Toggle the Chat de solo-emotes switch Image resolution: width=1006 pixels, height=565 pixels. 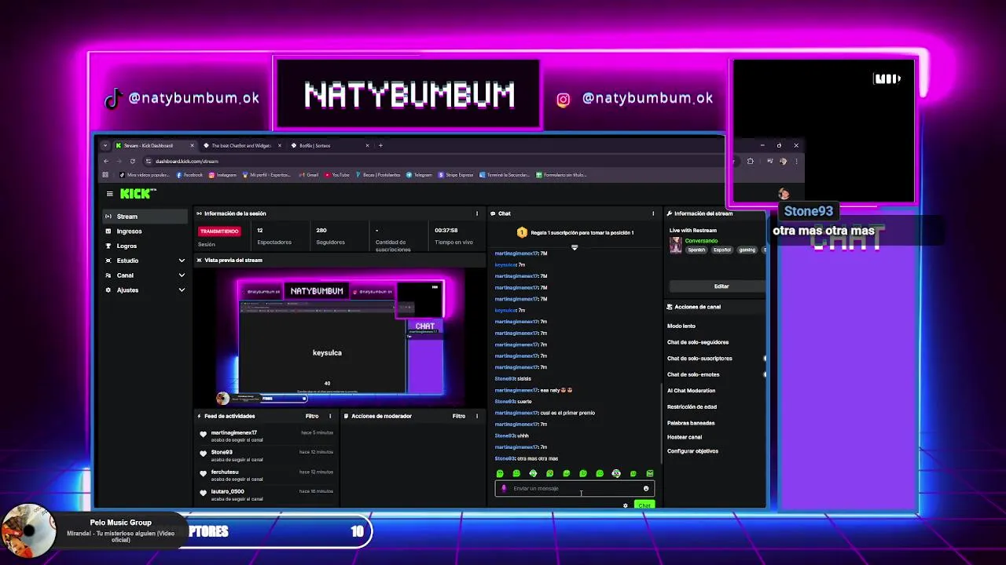765,374
